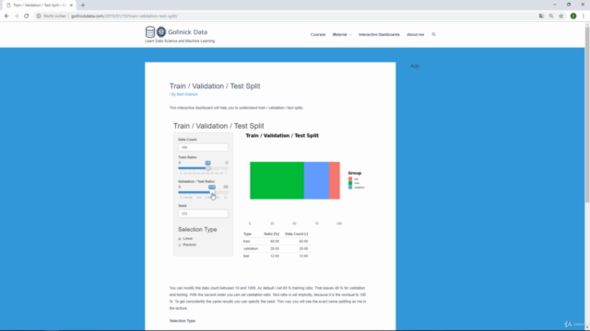
Task: Click the bold chart title text
Action: pos(282,135)
